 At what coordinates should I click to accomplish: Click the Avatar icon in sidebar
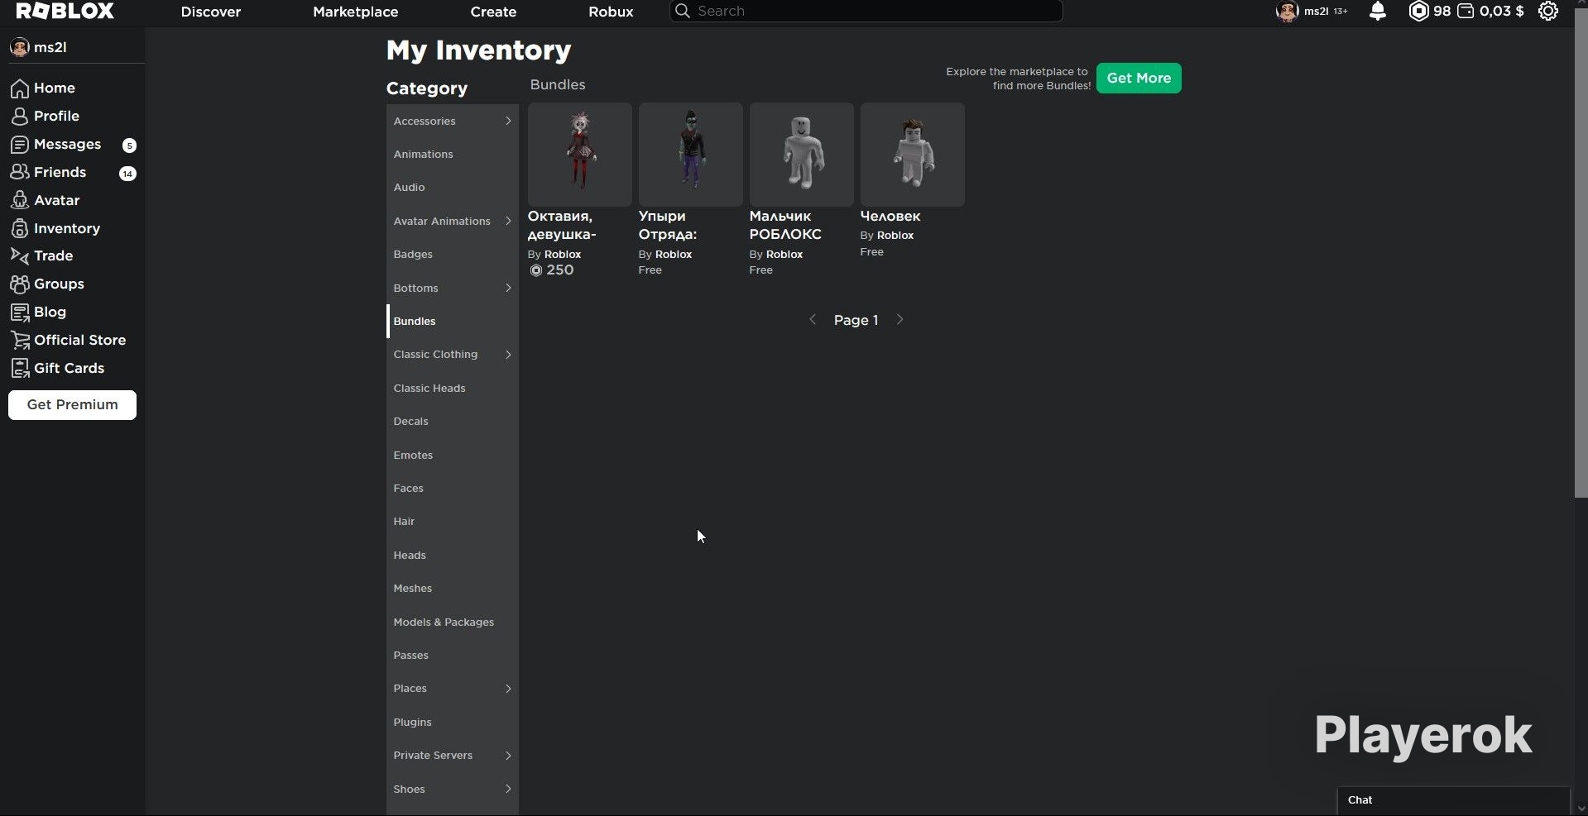coord(20,200)
